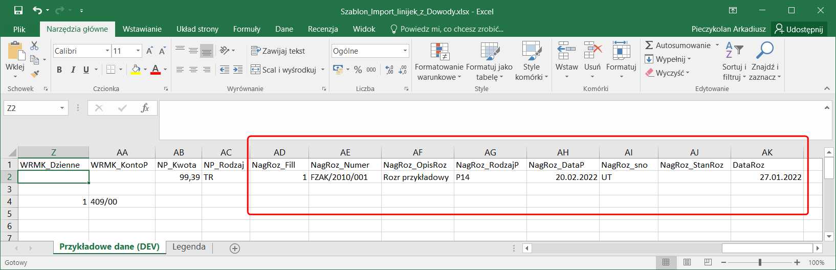
Task: Open the Calibri font name dropdown
Action: (x=107, y=51)
